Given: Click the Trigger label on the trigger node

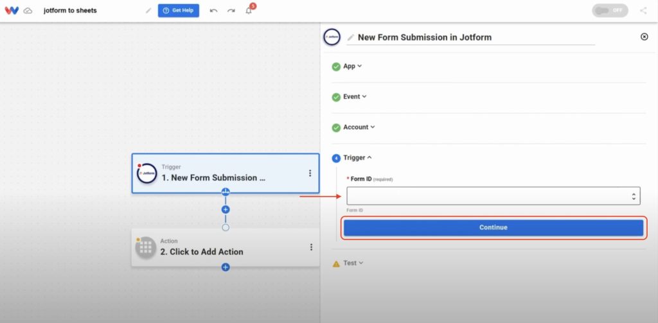Looking at the screenshot, I should [x=171, y=167].
